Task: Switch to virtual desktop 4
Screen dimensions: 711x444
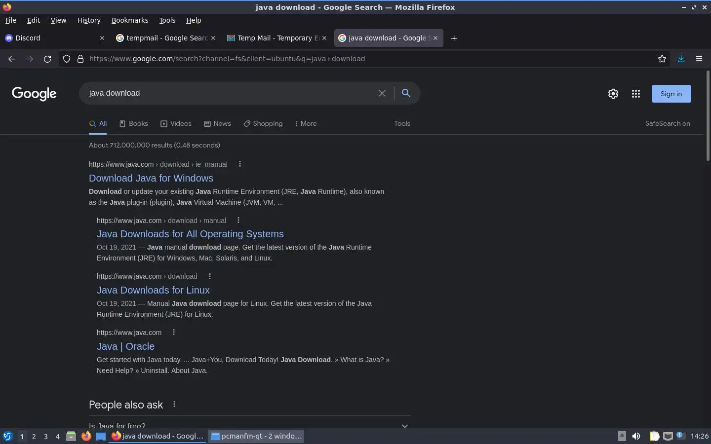Action: [x=58, y=437]
